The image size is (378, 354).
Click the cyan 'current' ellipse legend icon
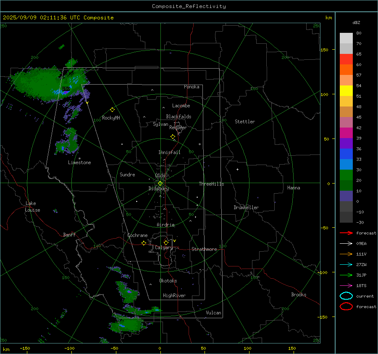(x=346, y=296)
